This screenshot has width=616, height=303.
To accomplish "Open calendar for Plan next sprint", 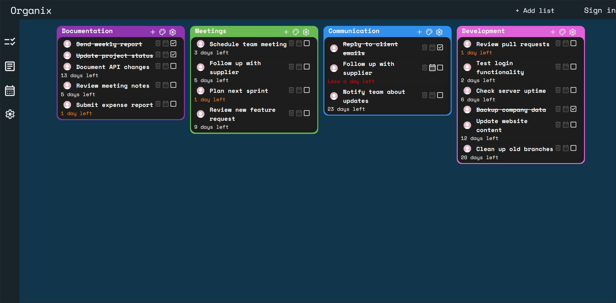I will (299, 90).
